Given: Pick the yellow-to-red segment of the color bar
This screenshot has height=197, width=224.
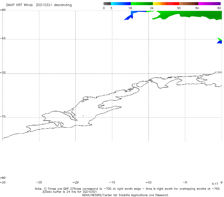Looking at the screenshot, I should click(166, 4).
